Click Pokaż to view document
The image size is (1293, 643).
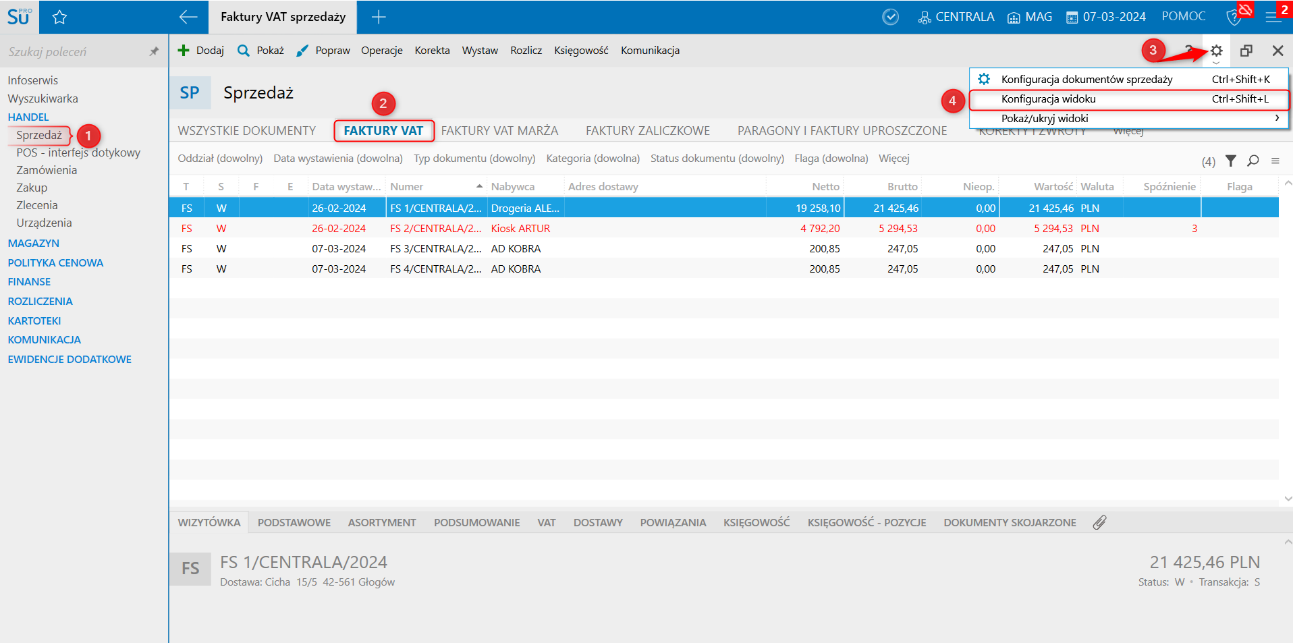click(x=260, y=51)
